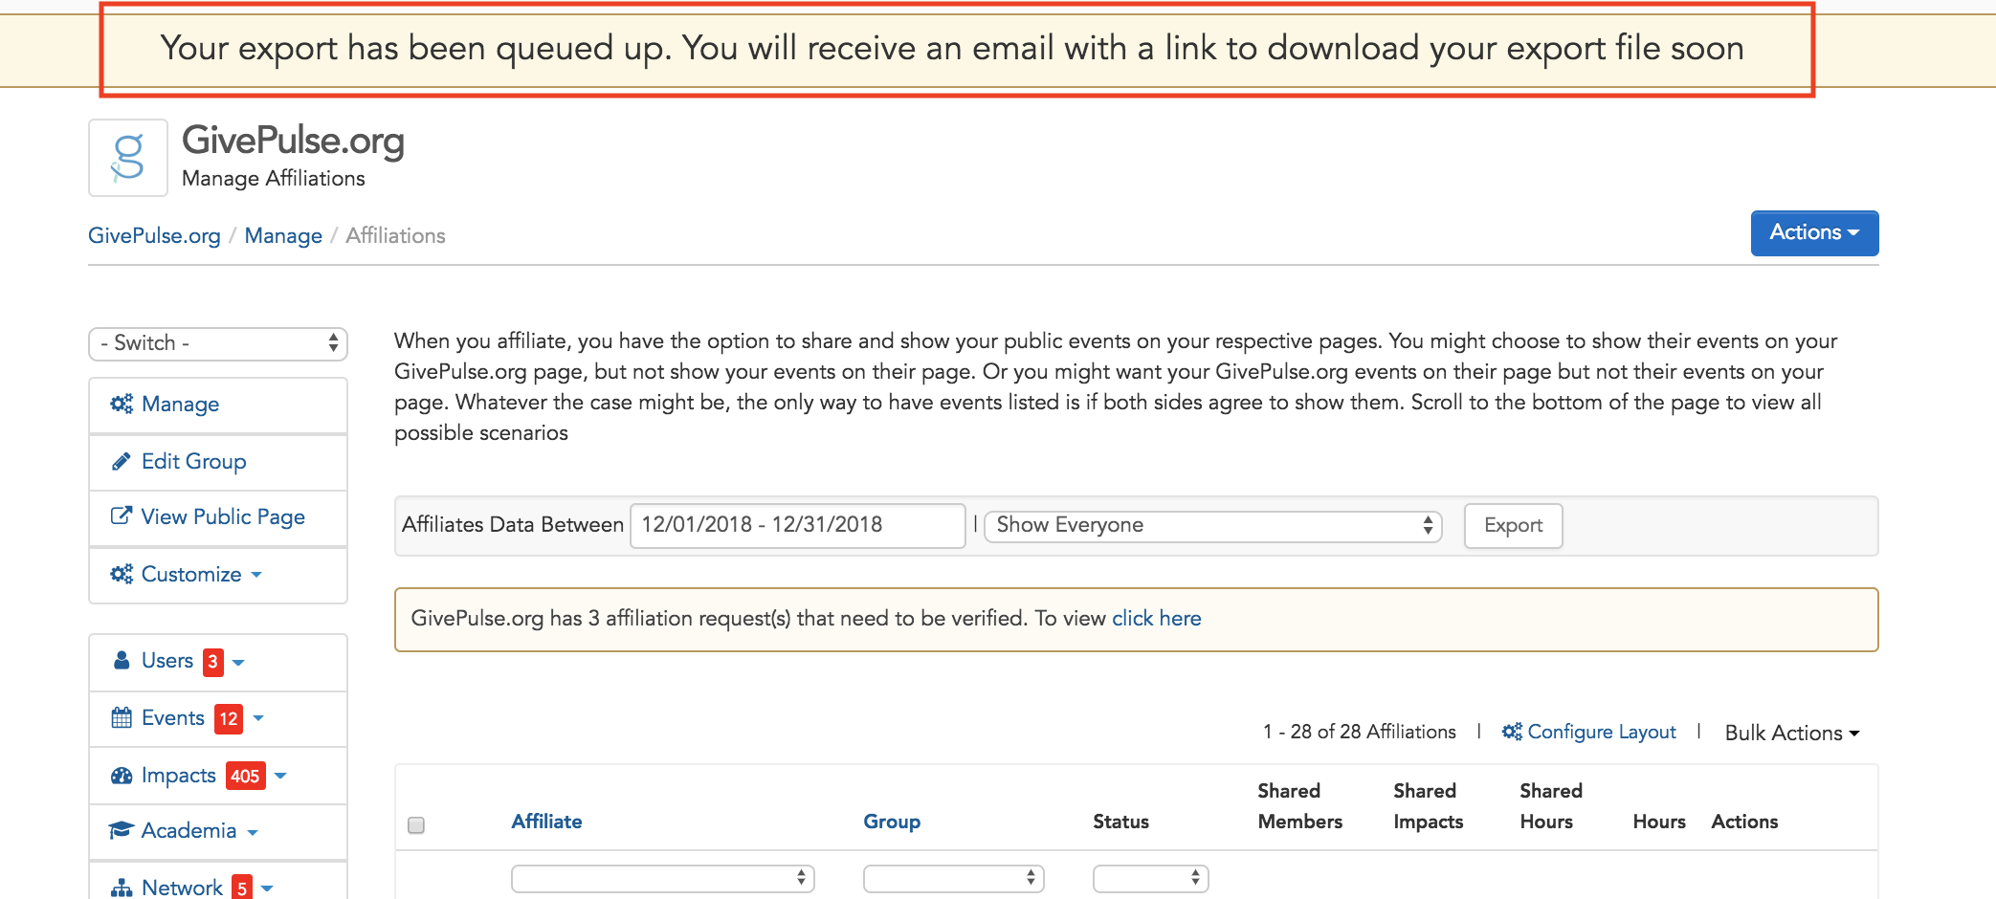1996x899 pixels.
Task: Click the red 5 badge on Network
Action: point(242,888)
